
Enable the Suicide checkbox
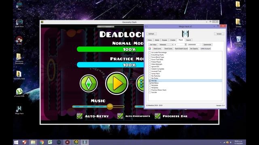tap(150, 92)
